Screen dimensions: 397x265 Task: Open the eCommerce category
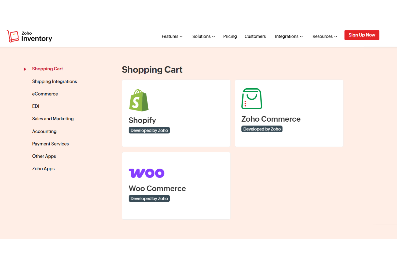(45, 94)
